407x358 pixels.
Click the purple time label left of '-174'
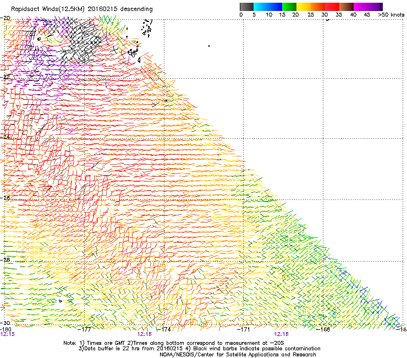click(x=144, y=334)
